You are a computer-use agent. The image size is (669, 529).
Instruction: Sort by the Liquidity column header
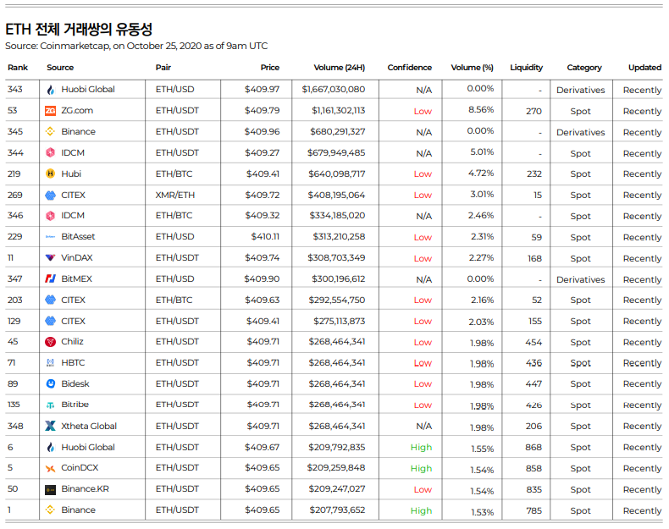click(x=527, y=68)
